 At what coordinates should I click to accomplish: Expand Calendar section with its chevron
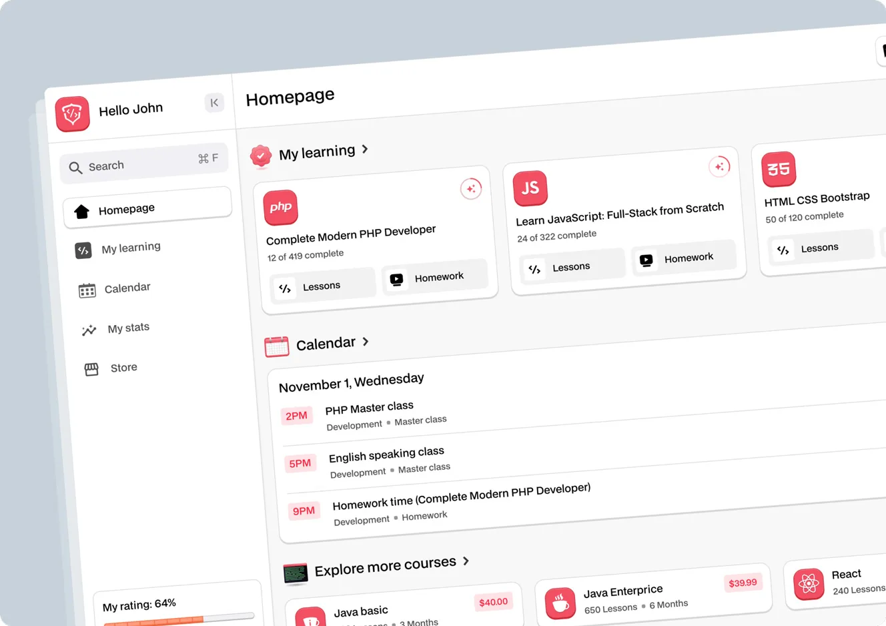click(366, 342)
